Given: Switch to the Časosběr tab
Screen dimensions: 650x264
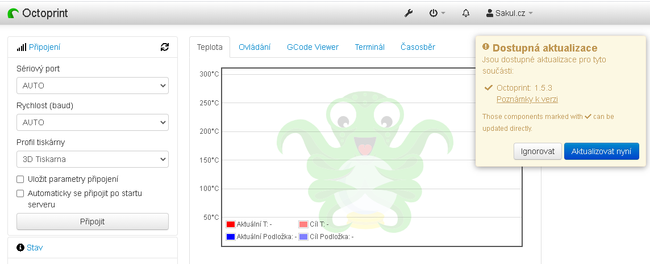Looking at the screenshot, I should 418,47.
